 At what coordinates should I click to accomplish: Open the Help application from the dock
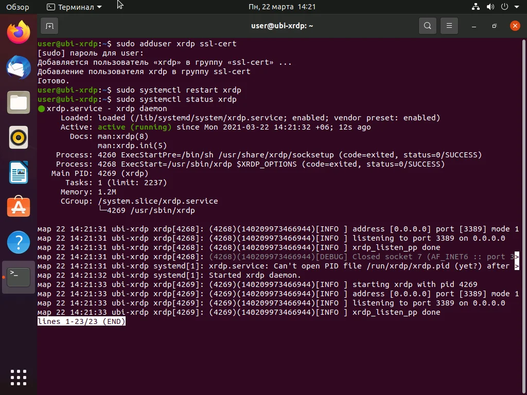(x=19, y=242)
